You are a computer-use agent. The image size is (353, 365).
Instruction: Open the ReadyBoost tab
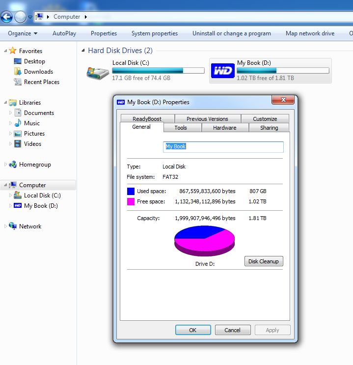pos(147,119)
